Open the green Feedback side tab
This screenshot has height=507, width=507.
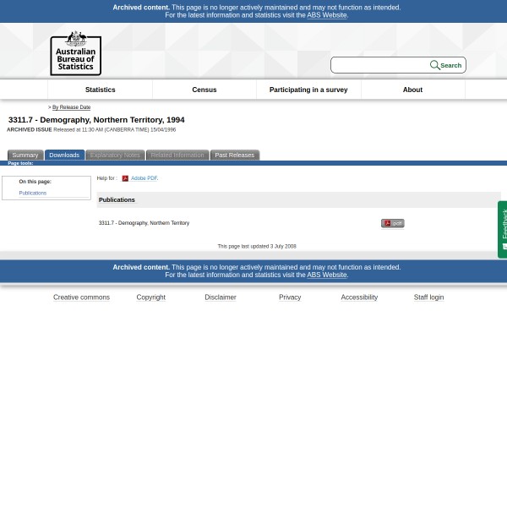(x=503, y=228)
